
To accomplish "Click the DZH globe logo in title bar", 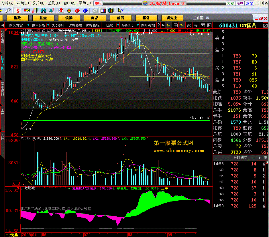I will coord(145,3).
